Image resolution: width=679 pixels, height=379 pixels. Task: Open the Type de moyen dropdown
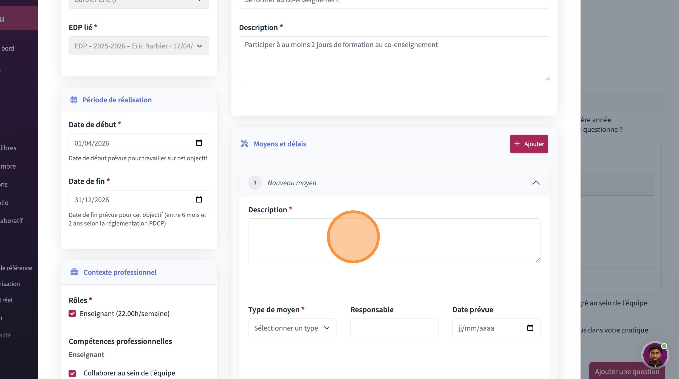click(x=292, y=328)
